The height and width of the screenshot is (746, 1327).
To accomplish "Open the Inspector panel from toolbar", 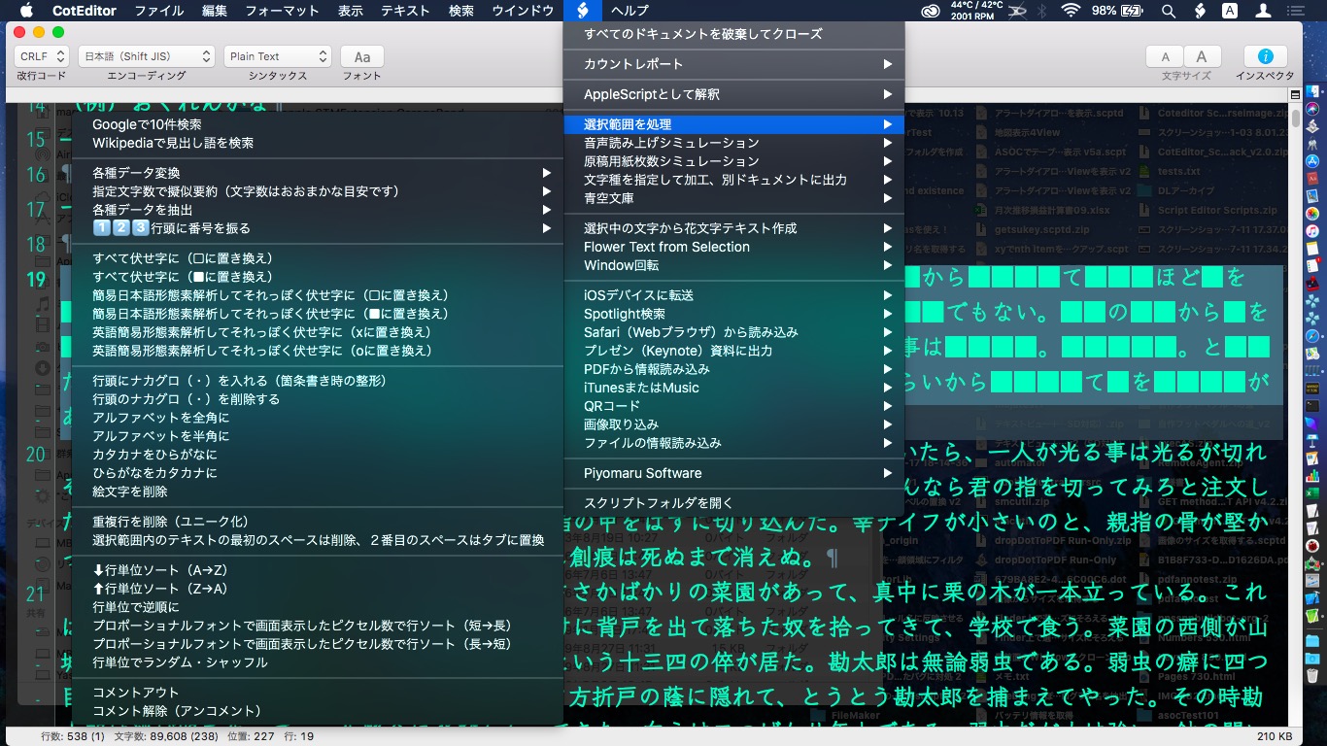I will [1265, 56].
